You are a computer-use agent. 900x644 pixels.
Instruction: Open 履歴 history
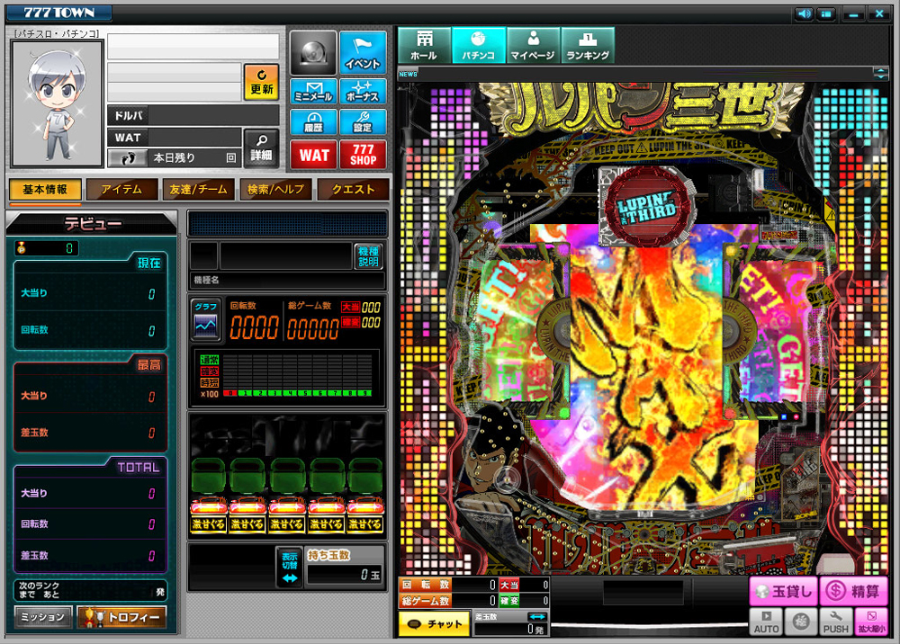(x=313, y=121)
